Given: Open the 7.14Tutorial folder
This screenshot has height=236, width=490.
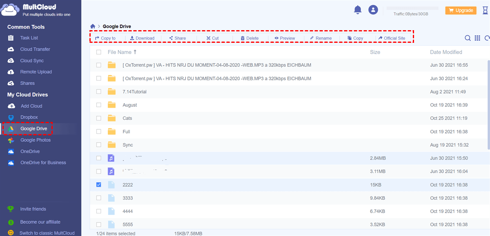Looking at the screenshot, I should (134, 92).
